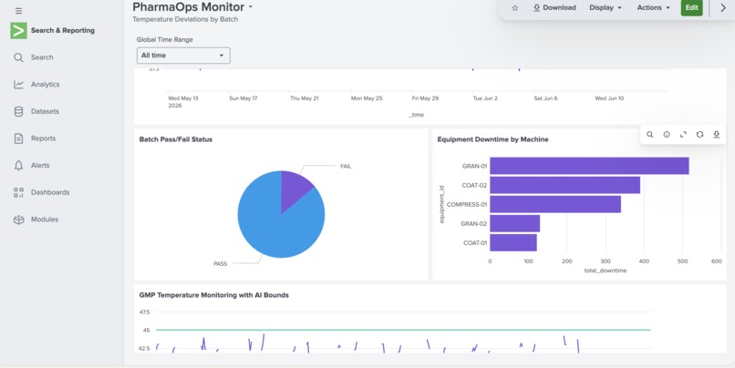
Task: Click Temperature Deviations by Batch subtitle
Action: [x=185, y=20]
